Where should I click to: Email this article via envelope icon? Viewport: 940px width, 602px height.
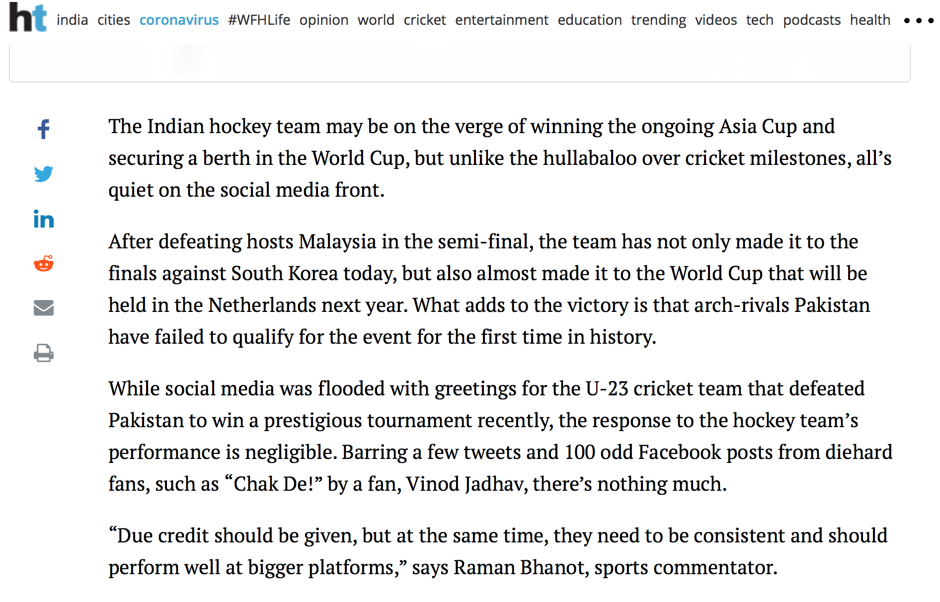point(44,308)
